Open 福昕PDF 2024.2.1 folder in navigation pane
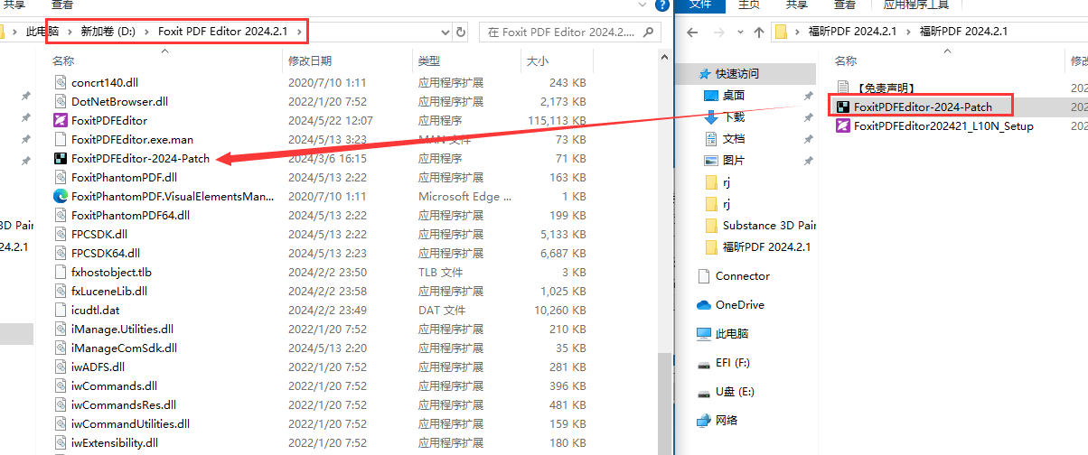Viewport: 1088px width, 455px height. click(766, 247)
